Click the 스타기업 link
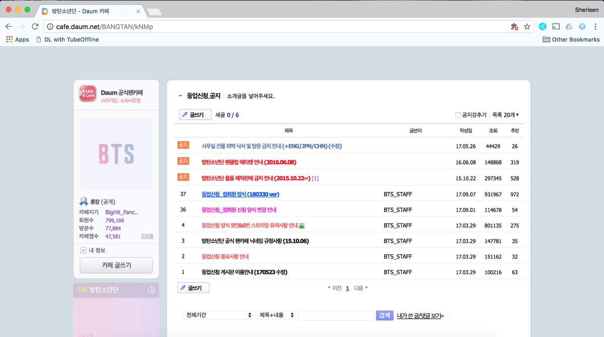604x337 pixels. pyautogui.click(x=109, y=100)
